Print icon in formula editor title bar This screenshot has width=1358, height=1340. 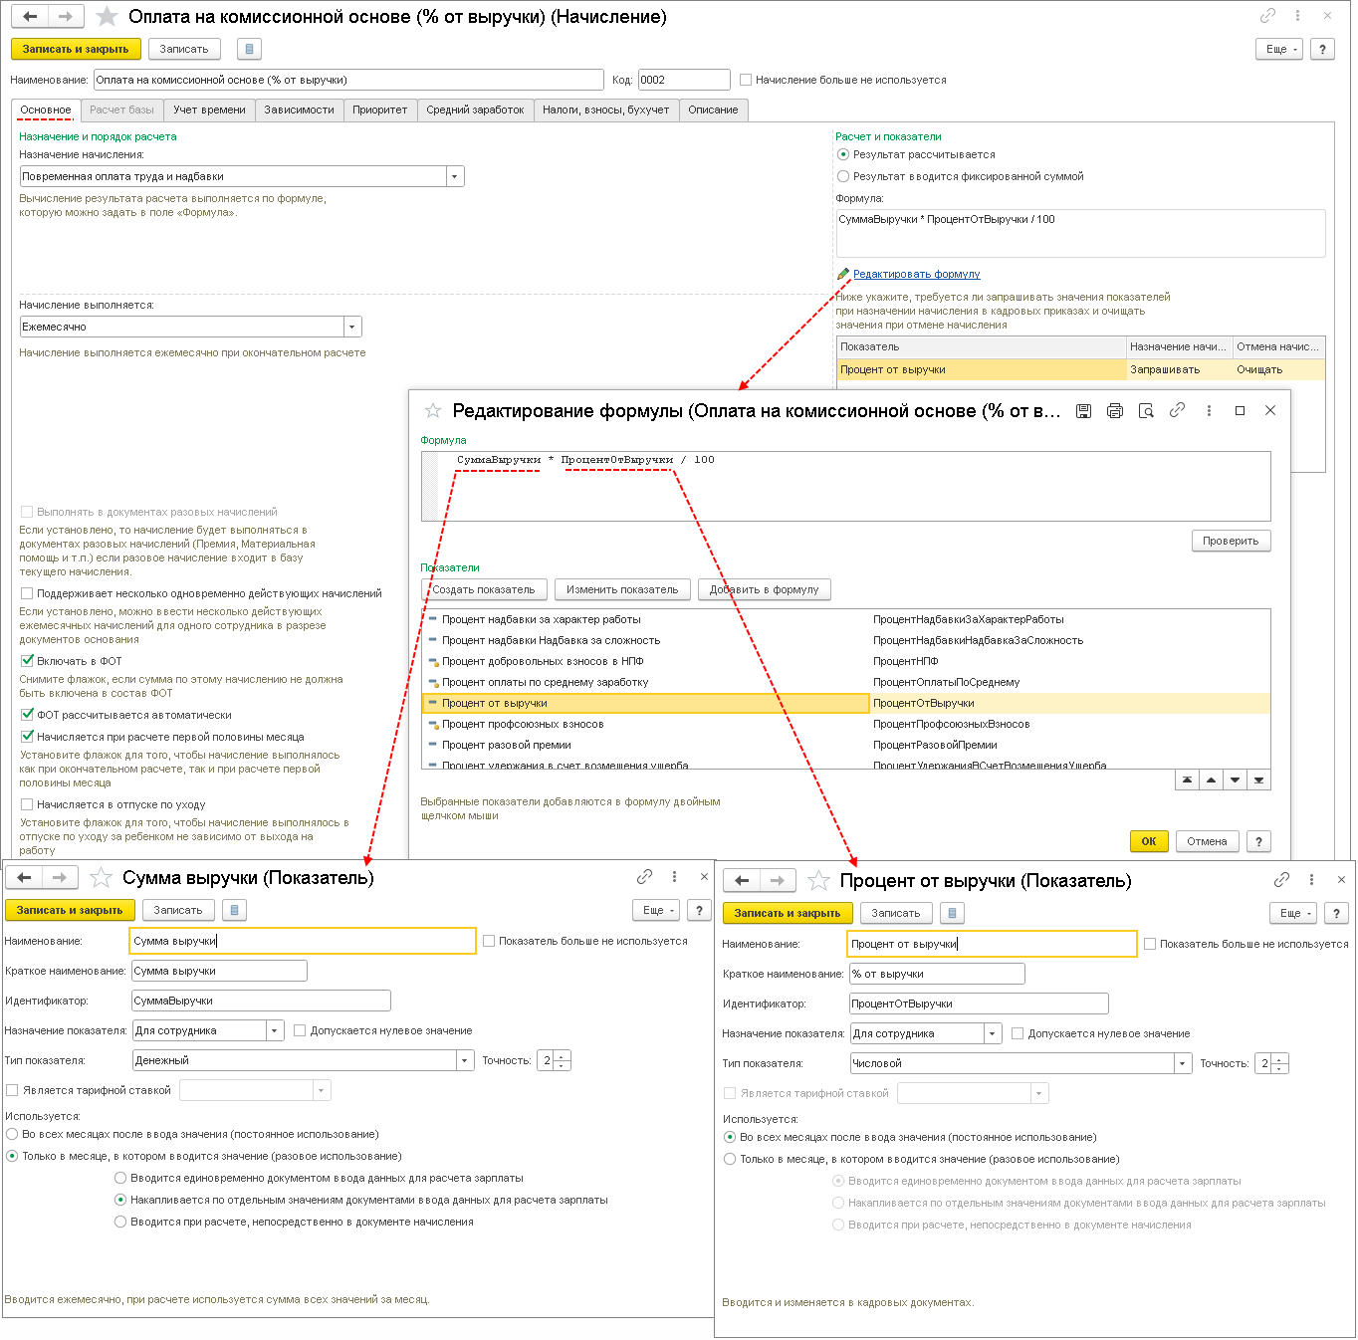point(1115,410)
